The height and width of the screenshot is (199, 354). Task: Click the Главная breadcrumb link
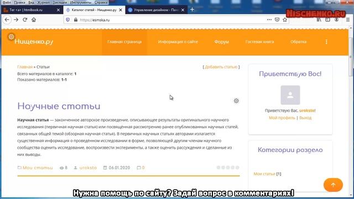(25, 67)
